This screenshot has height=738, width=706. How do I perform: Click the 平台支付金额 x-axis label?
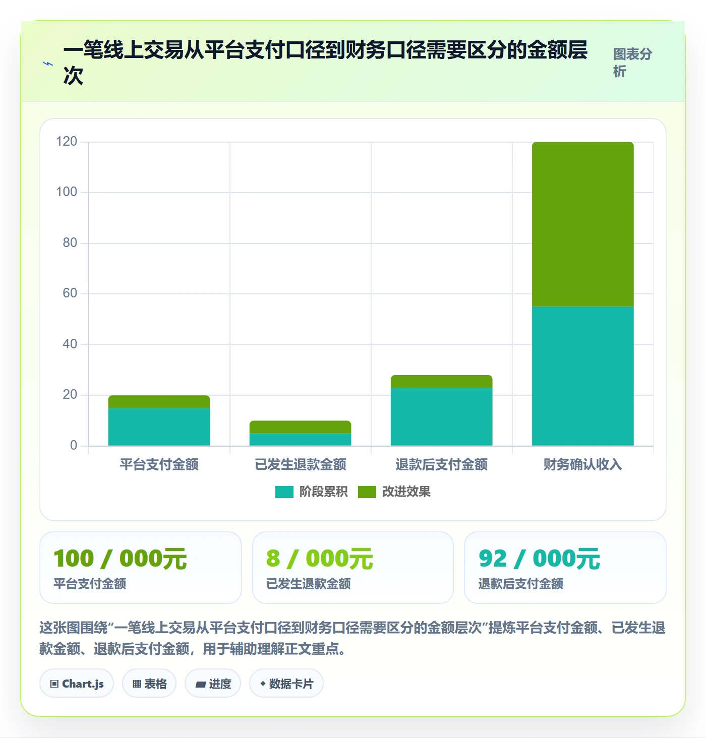[159, 464]
